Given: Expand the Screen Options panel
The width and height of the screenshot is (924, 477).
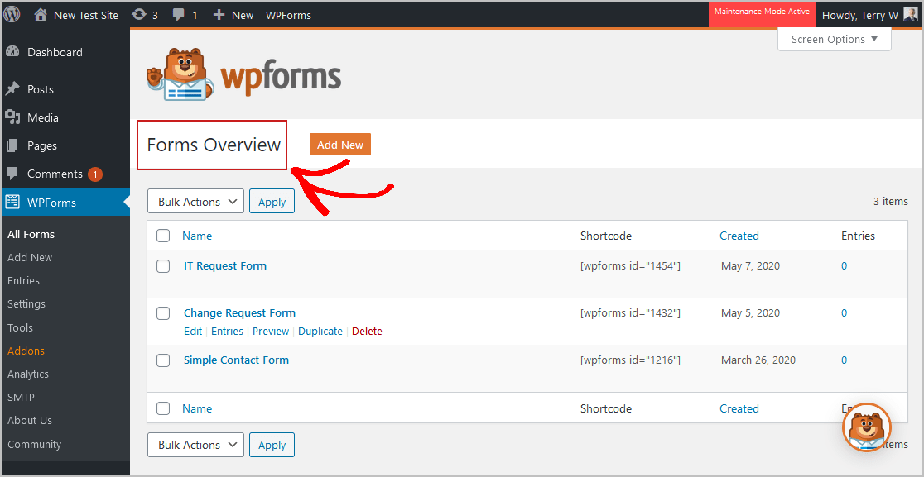Looking at the screenshot, I should click(x=834, y=40).
